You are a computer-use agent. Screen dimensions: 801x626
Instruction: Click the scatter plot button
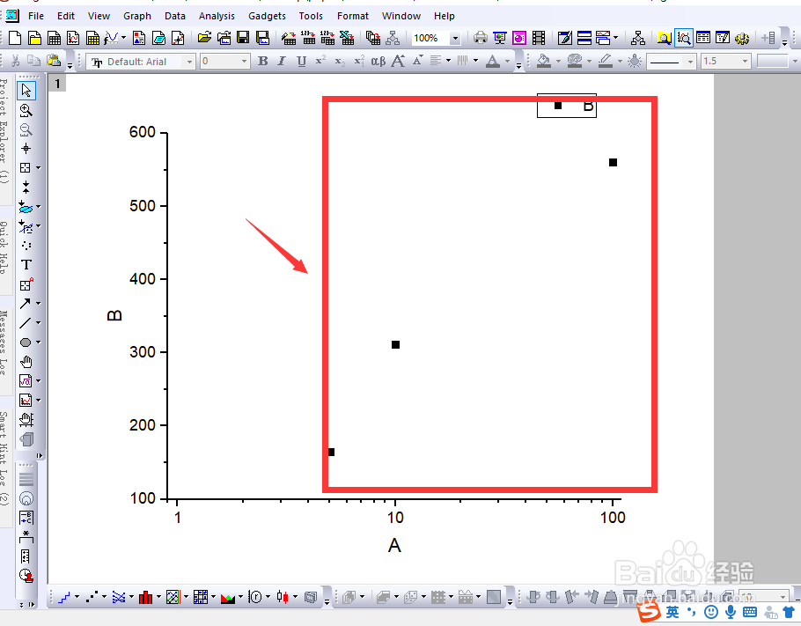coord(92,596)
